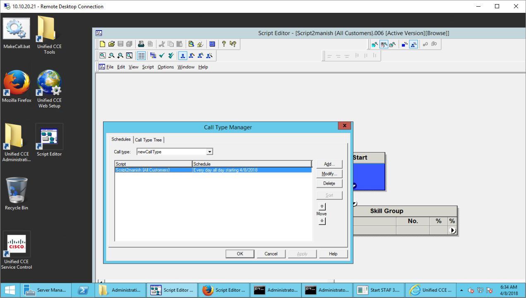The image size is (526, 298).
Task: Confirm the dialog with OK
Action: [240, 254]
